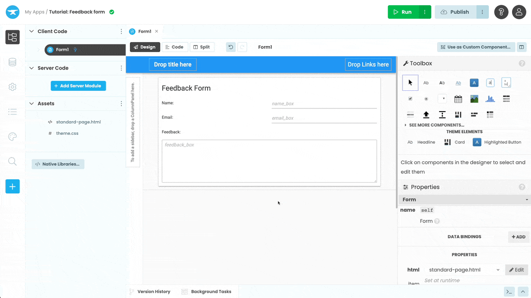
Task: Add a Button component from the Toolbox
Action: (x=474, y=82)
